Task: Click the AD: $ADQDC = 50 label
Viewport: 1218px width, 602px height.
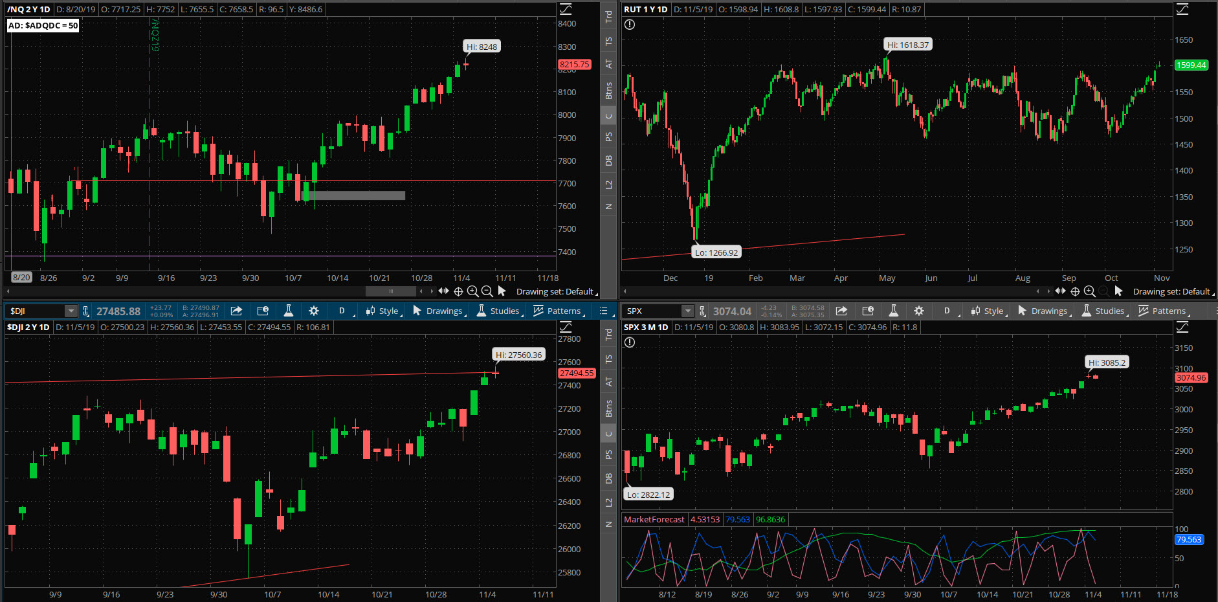Action: 43,25
